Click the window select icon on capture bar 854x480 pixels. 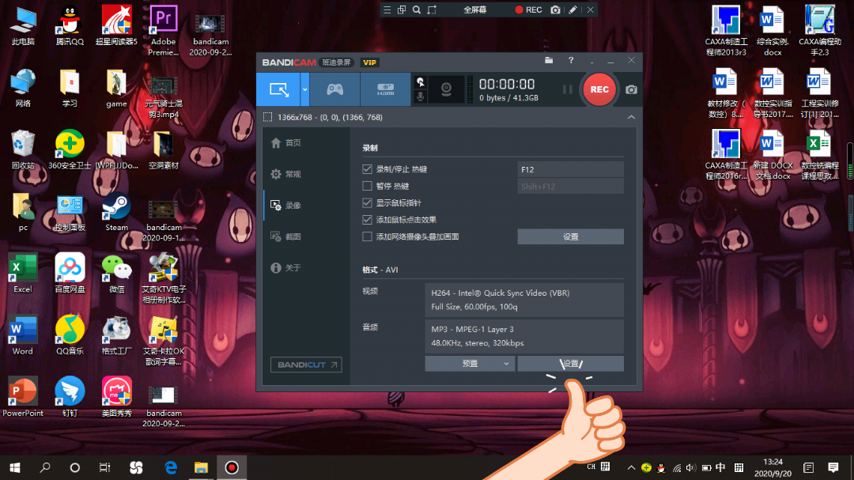point(402,9)
